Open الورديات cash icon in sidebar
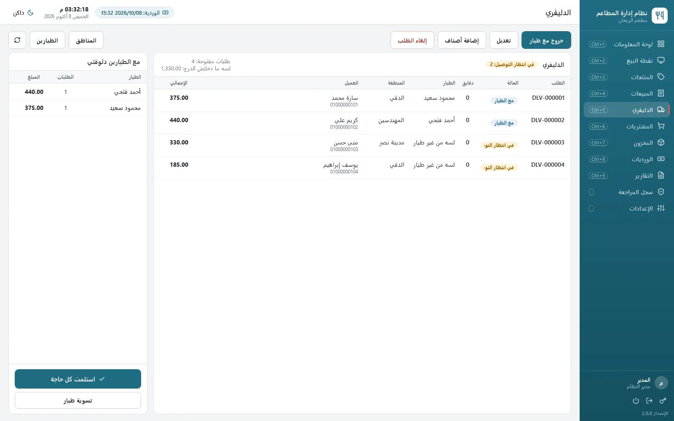The image size is (674, 421). [661, 159]
